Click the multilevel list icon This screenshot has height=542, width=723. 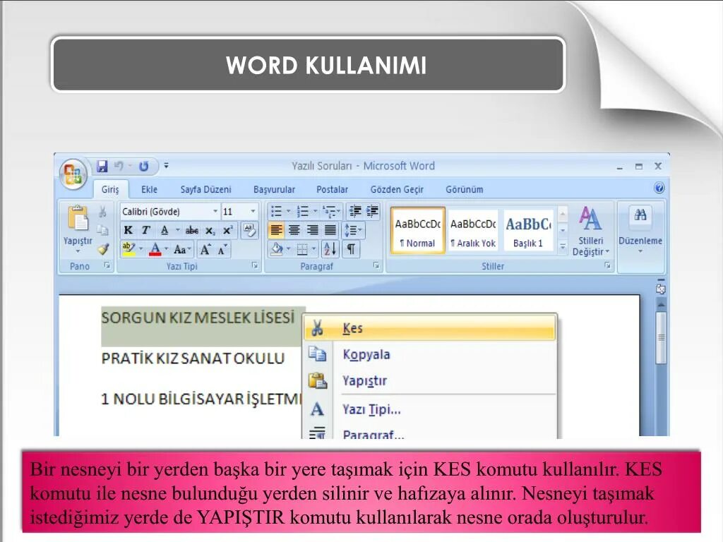[329, 211]
